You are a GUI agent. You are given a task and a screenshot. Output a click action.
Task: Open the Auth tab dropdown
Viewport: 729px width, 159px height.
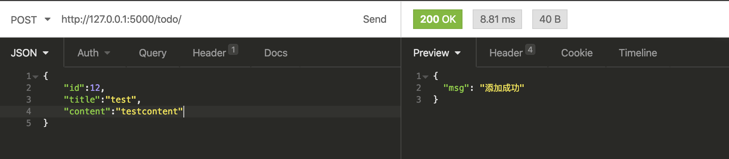point(94,53)
